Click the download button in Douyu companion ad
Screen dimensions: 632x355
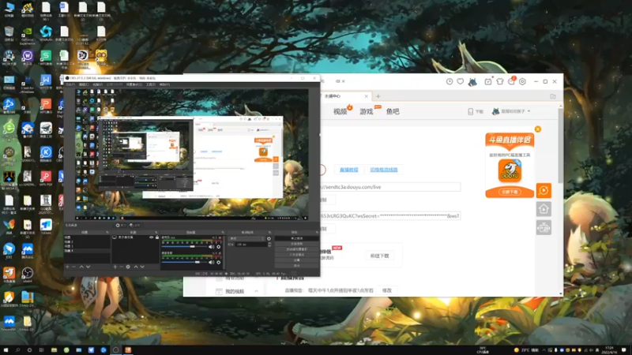point(510,192)
